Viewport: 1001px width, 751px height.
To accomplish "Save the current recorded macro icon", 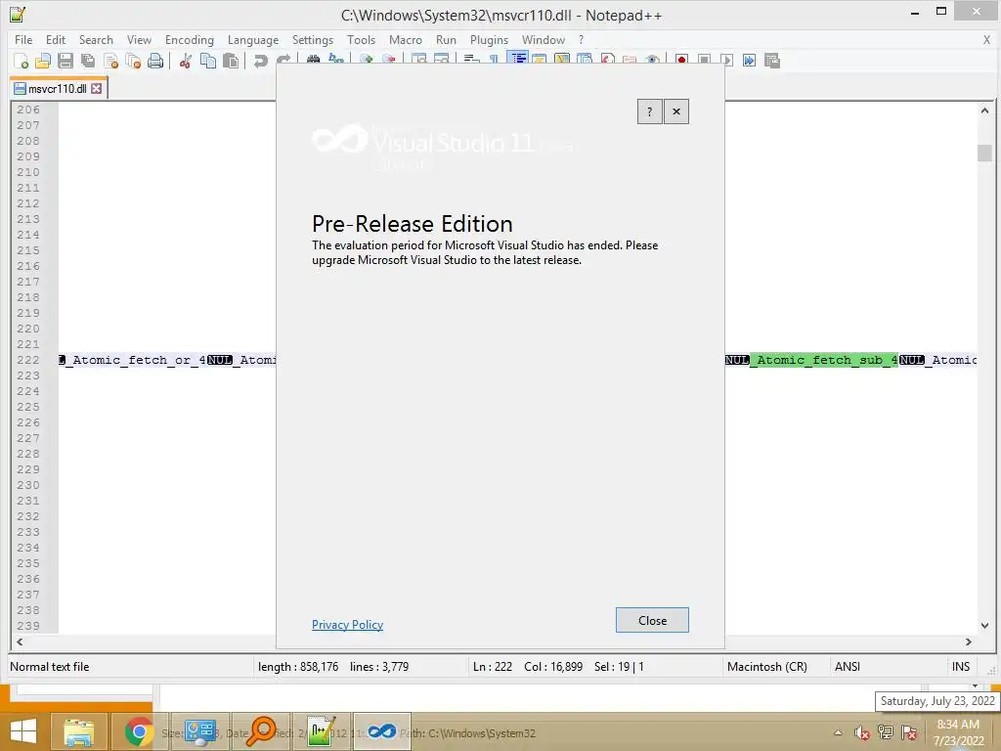I will pos(772,60).
